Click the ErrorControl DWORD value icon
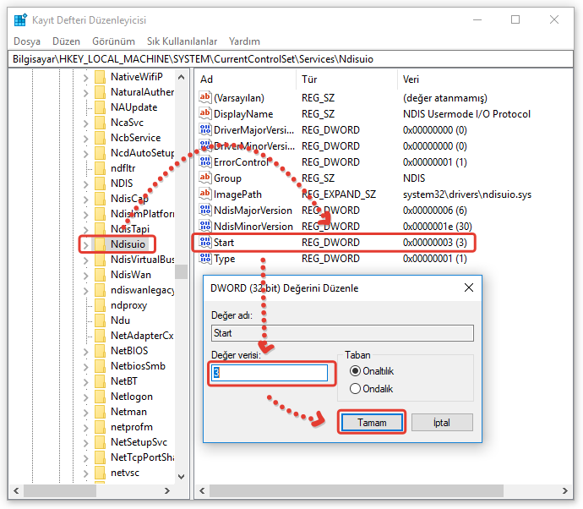The image size is (583, 509). tap(204, 162)
